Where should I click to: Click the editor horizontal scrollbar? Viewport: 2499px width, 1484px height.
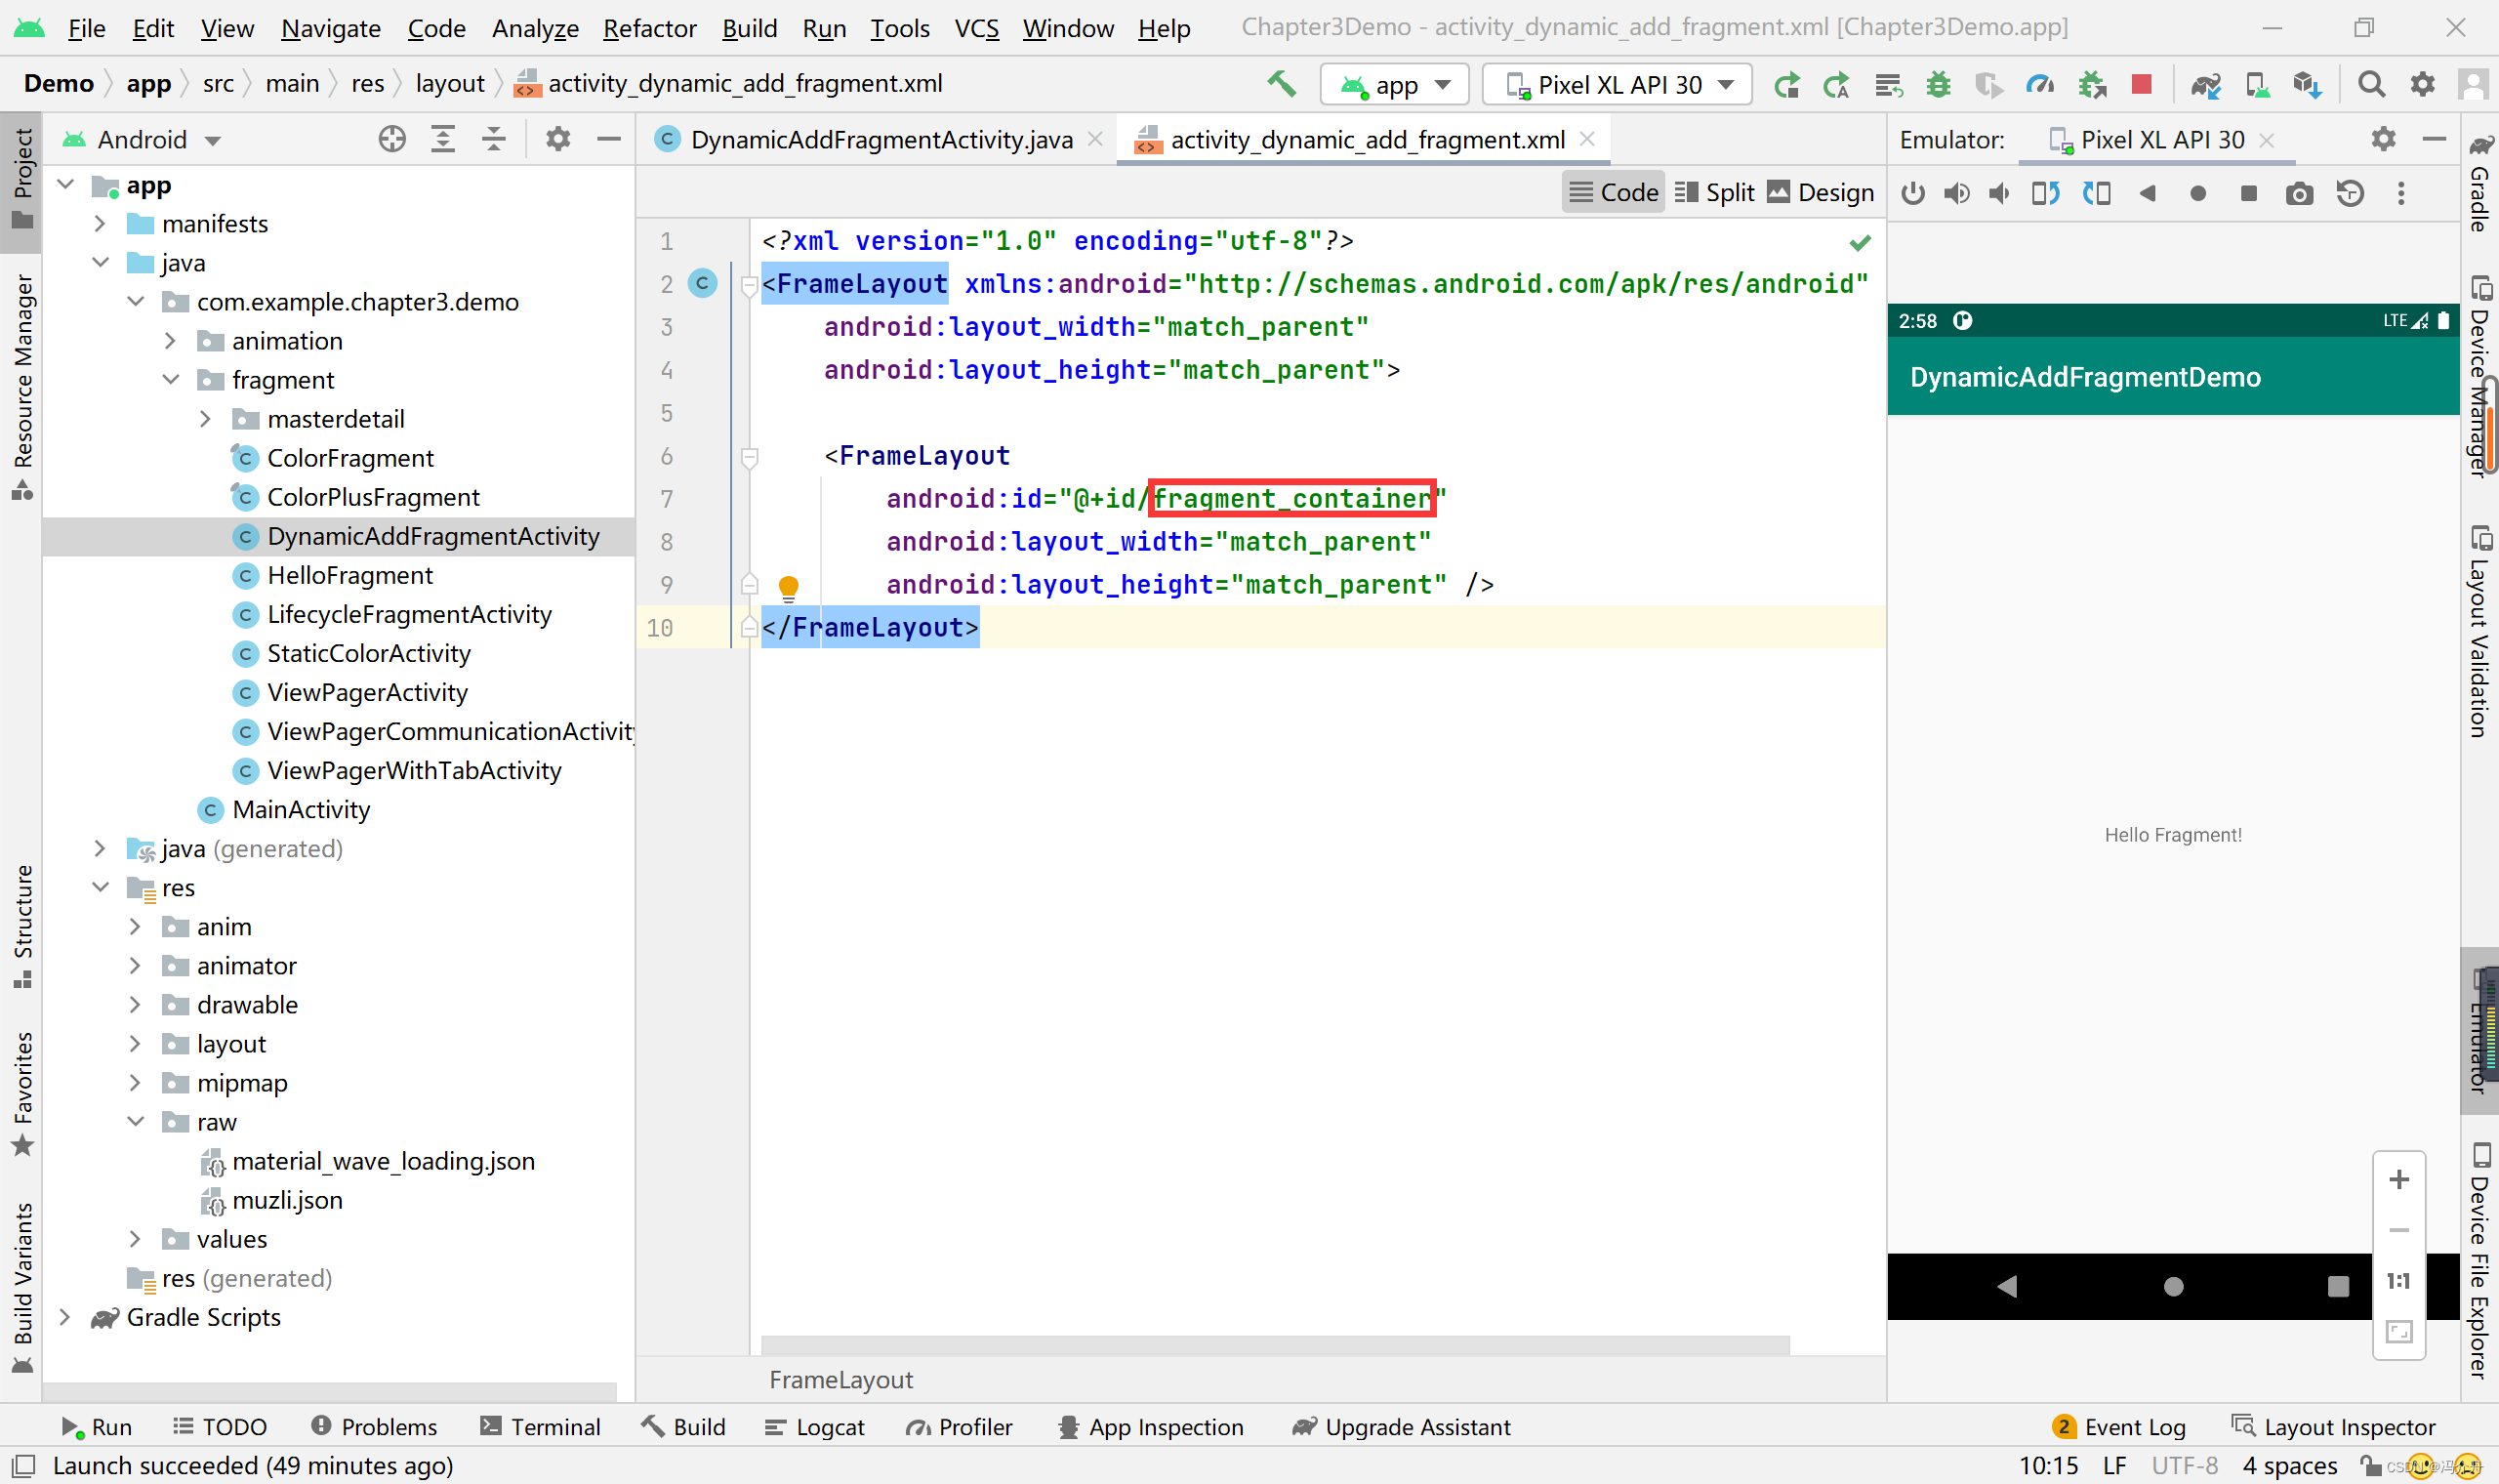(1275, 1345)
